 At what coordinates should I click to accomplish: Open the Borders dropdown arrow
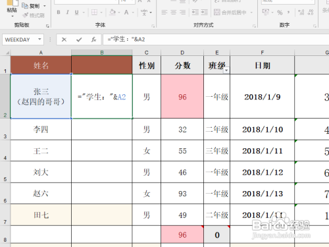click(x=101, y=13)
